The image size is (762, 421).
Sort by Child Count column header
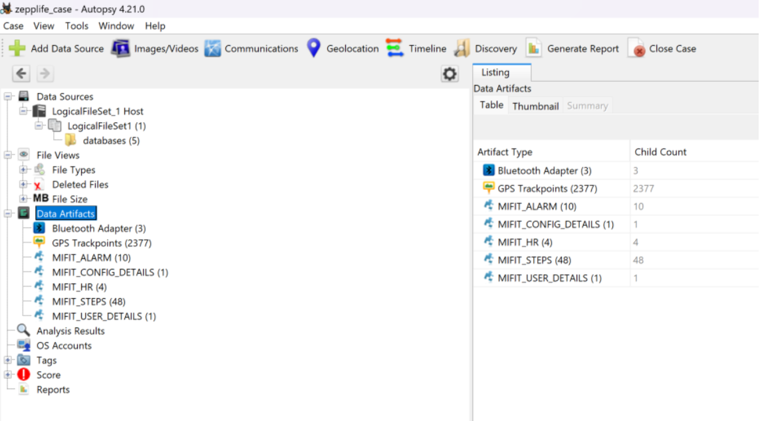click(x=660, y=152)
